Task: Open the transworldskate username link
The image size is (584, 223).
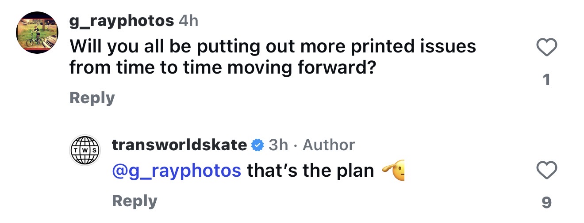Action: 179,145
